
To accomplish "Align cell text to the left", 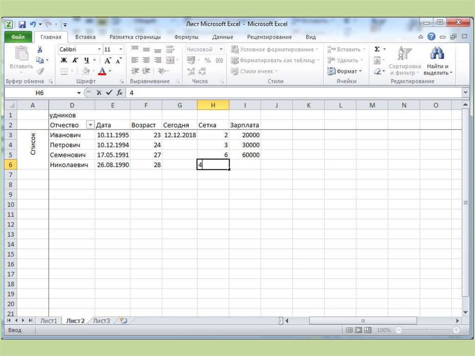I will pyautogui.click(x=135, y=60).
